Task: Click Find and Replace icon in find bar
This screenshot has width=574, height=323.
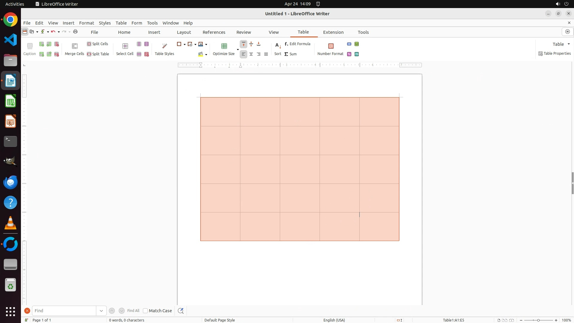Action: pos(181,311)
